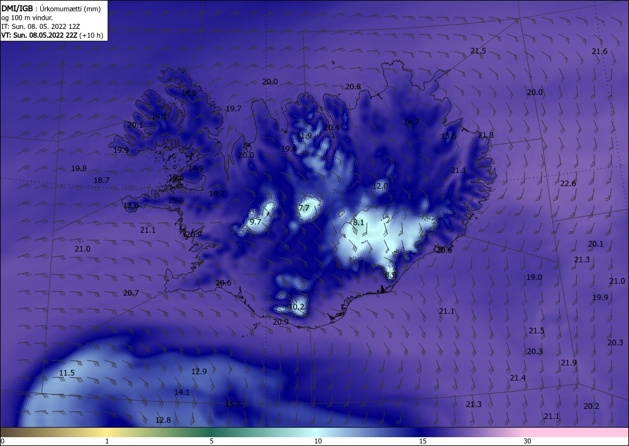The height and width of the screenshot is (446, 629).
Task: Click the 'DMI/IGB : Úrkomumætti (mm)' title text
Action: coord(51,9)
